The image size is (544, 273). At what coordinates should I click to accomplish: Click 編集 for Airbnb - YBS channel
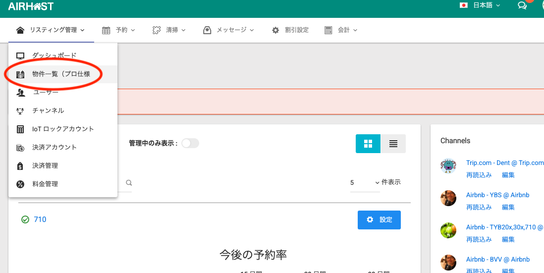pos(508,207)
